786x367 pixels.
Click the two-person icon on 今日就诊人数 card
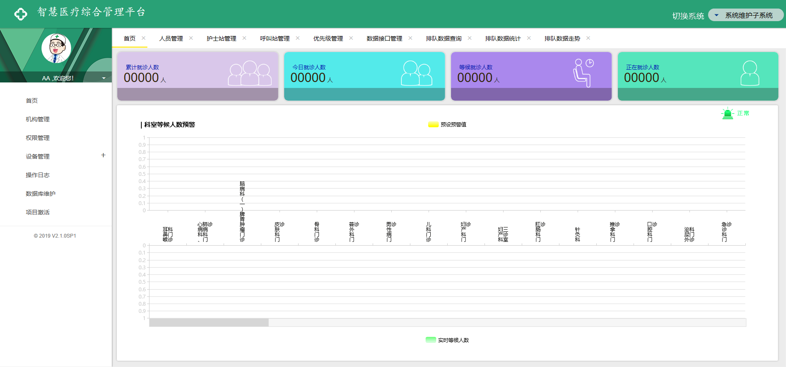point(417,73)
